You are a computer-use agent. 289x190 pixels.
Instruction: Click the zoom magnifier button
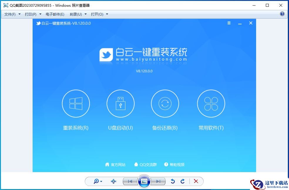pos(96,181)
